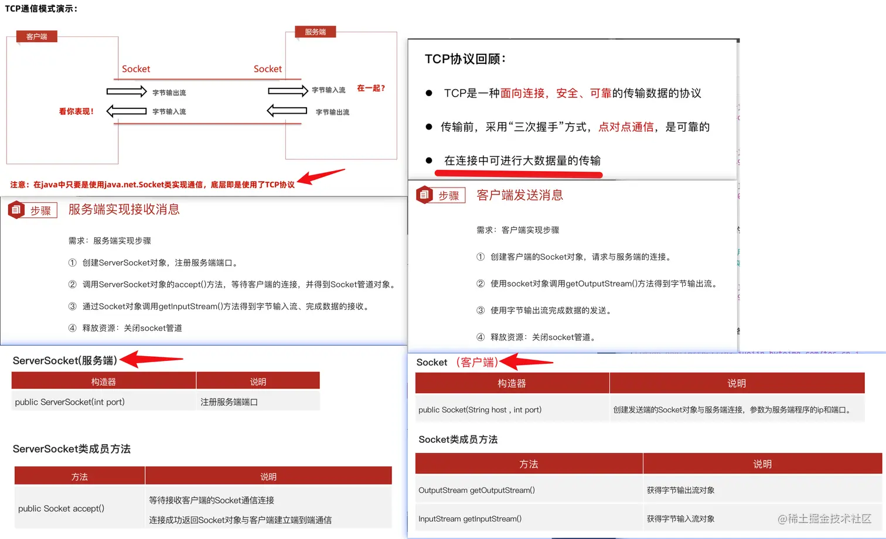This screenshot has height=539, width=886.
Task: Click the heading 'TCP协议回顾:'
Action: coord(465,59)
